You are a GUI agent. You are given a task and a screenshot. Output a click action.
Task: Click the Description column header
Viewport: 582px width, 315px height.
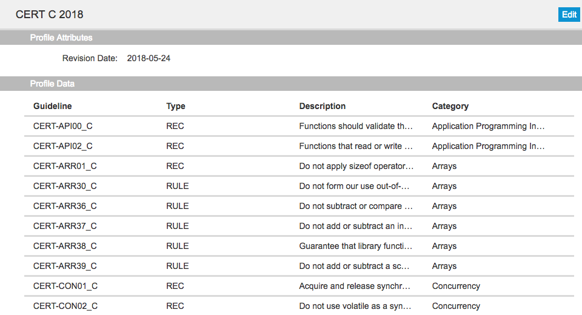click(322, 106)
